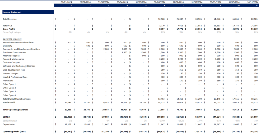The image size is (259, 134).
Task: Click Total COS value 3,770
Action: tap(162, 26)
